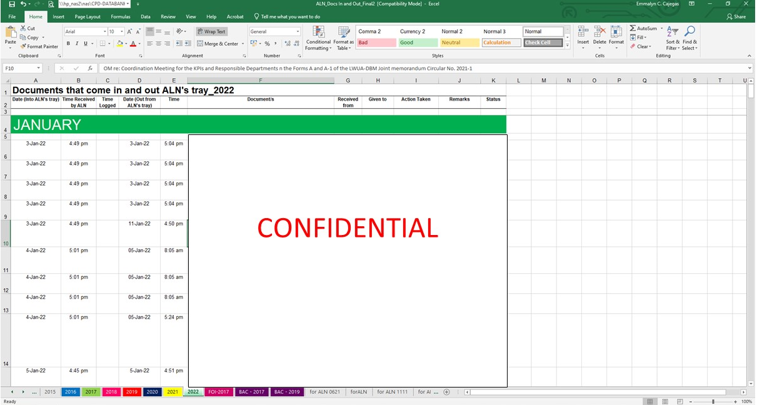Image resolution: width=757 pixels, height=405 pixels.
Task: Open the 2021 worksheet tab
Action: [x=173, y=392]
